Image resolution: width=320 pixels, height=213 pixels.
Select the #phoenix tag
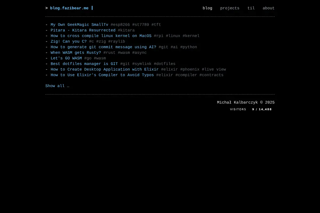[190, 69]
